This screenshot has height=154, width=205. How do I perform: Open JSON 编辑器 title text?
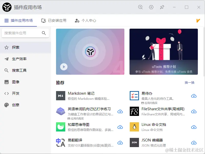tap(152, 140)
